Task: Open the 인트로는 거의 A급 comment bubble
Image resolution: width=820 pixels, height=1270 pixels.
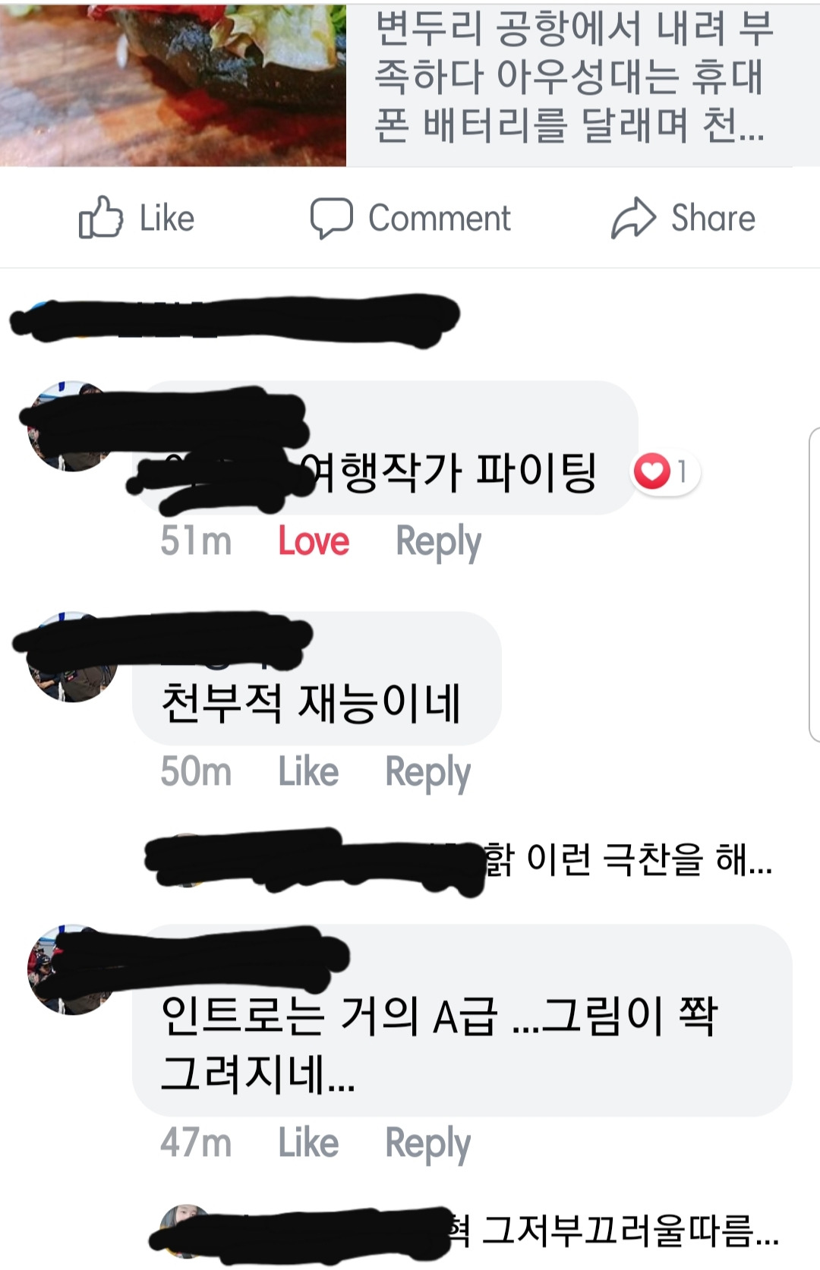Action: click(462, 1020)
